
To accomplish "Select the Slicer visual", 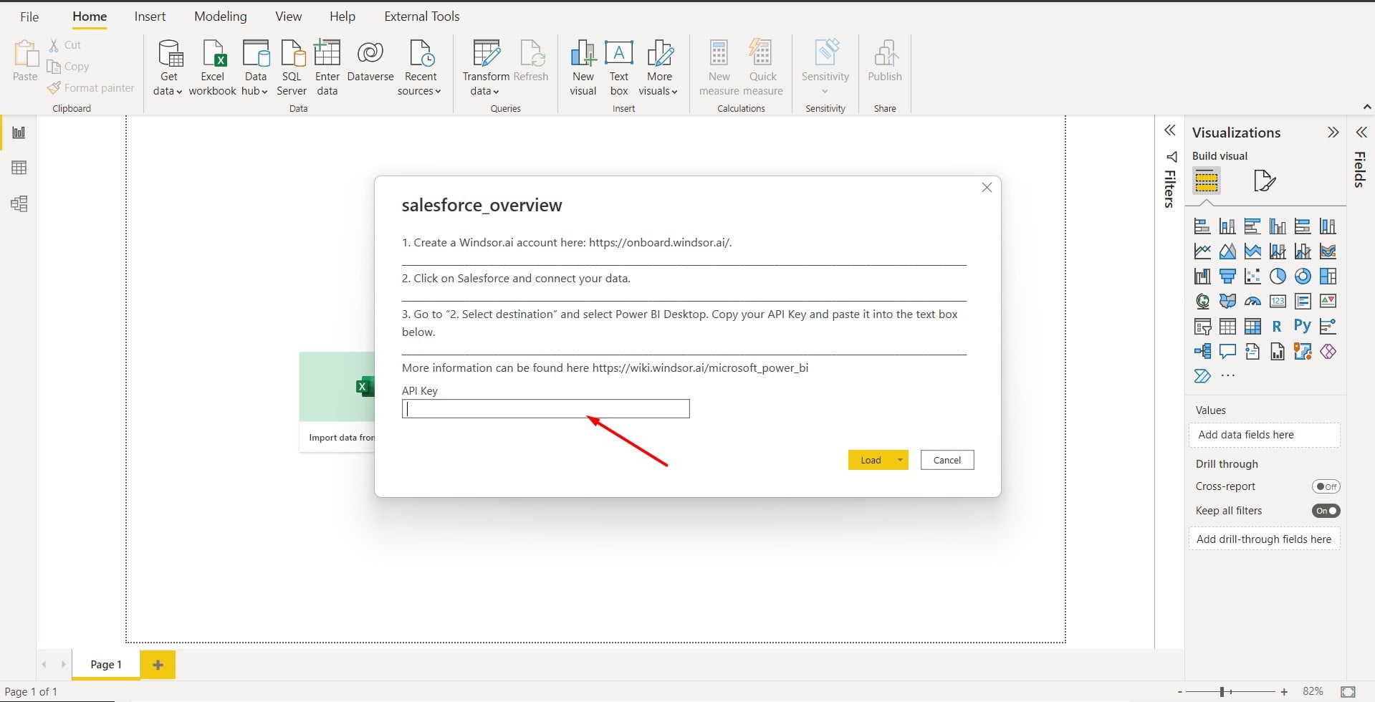I will 1202,327.
